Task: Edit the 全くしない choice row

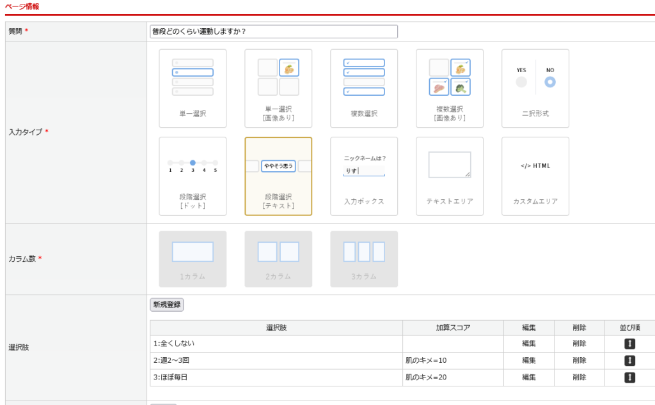Action: point(529,344)
